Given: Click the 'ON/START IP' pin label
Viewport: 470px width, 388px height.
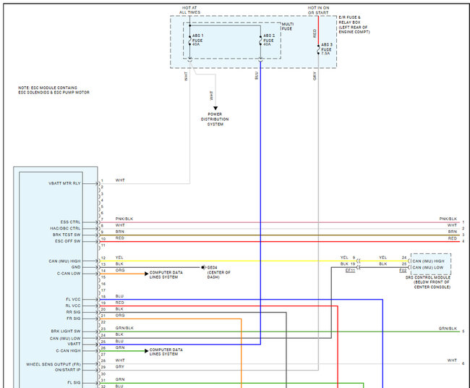Looking at the screenshot, I should click(x=68, y=370).
